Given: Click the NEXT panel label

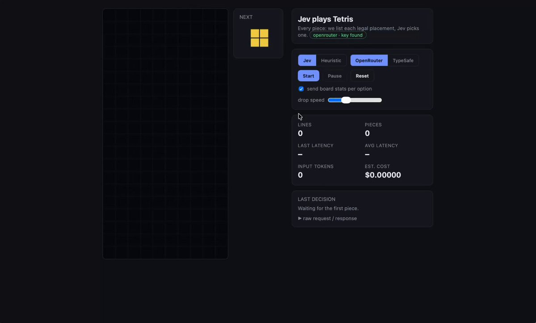Looking at the screenshot, I should 246,17.
